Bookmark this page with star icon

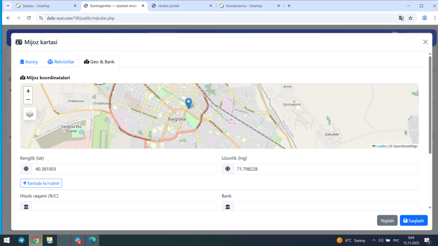point(411,18)
